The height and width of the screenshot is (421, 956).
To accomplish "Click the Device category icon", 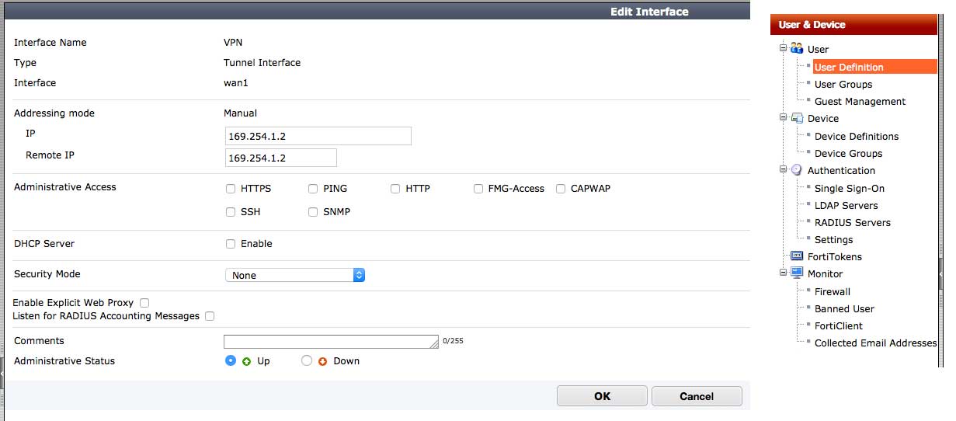I will (797, 119).
